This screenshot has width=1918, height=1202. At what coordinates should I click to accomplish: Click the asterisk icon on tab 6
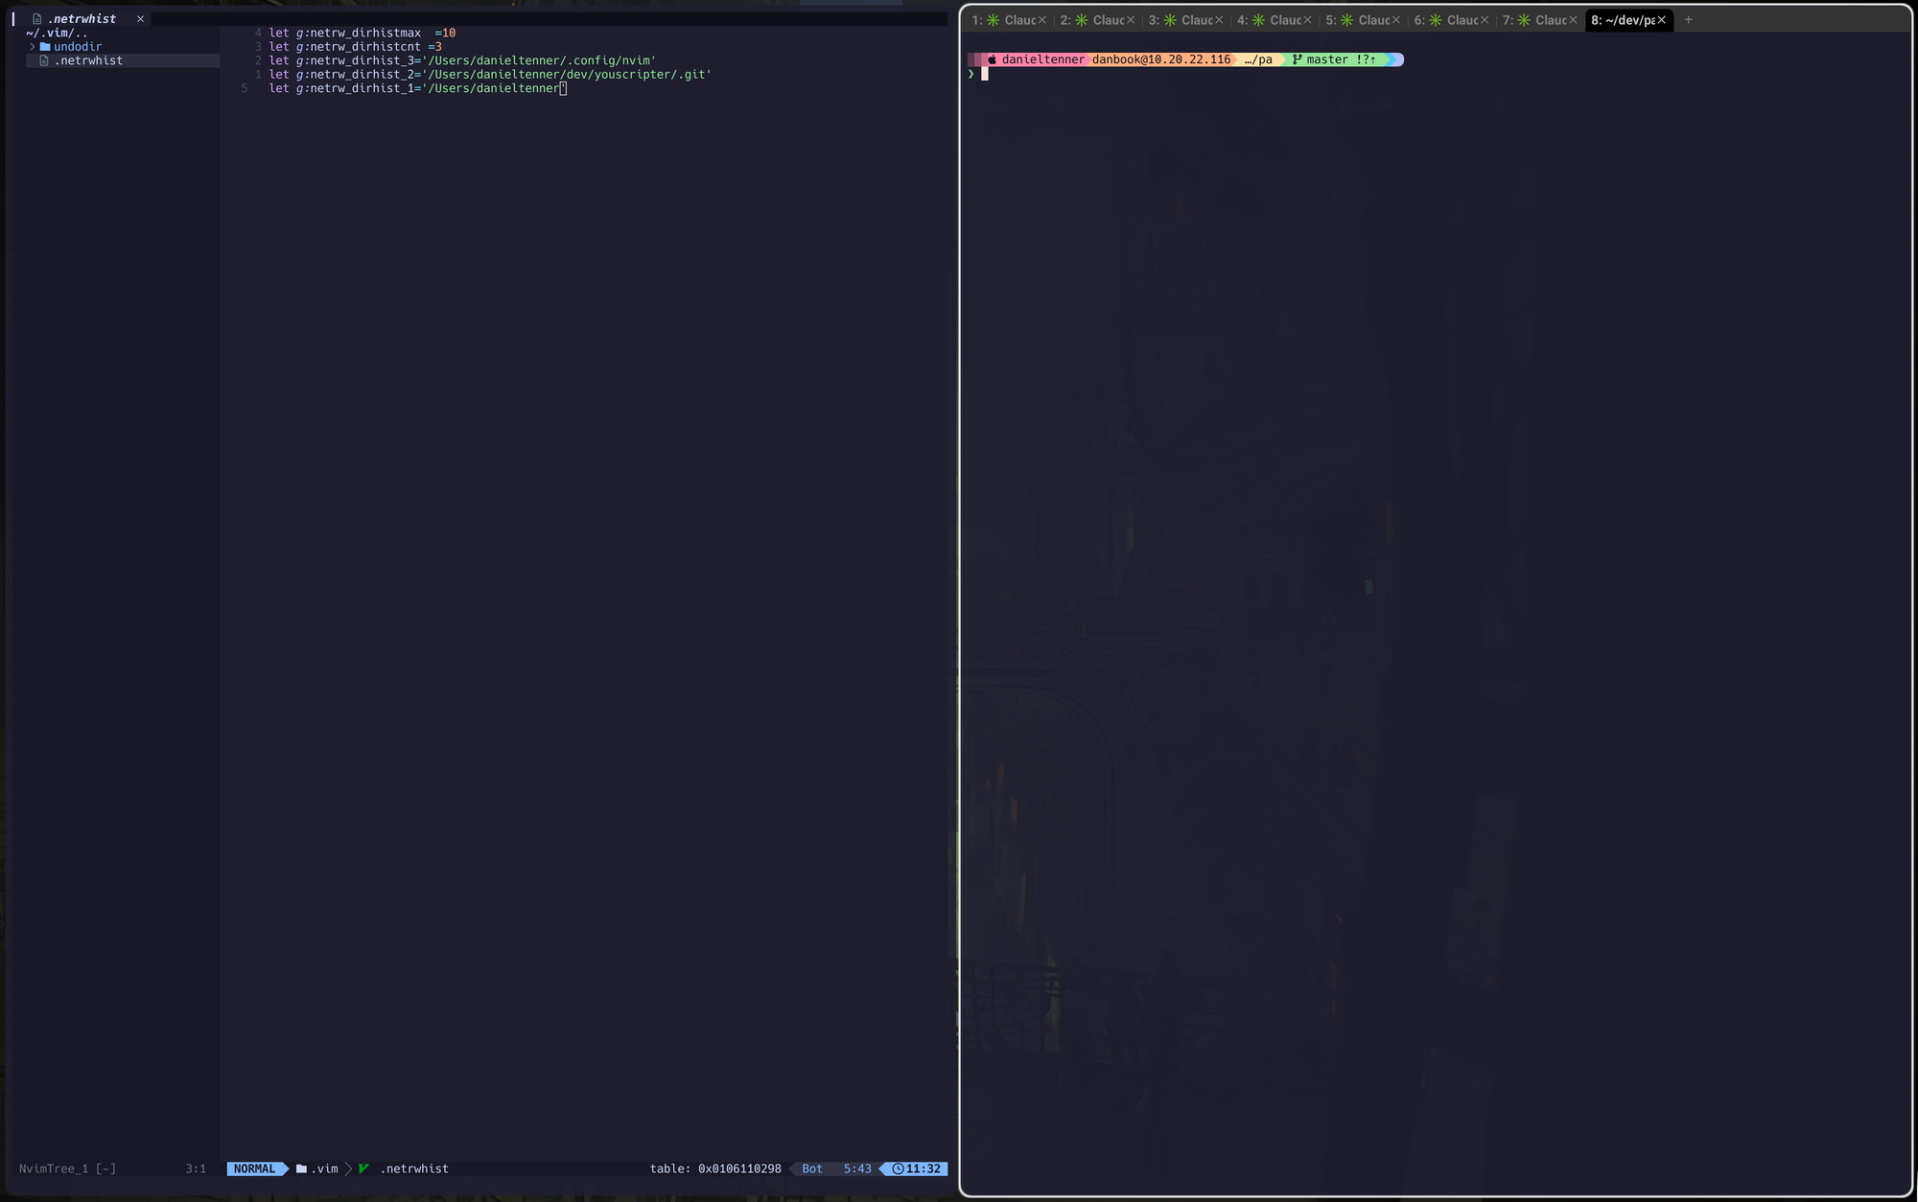click(x=1436, y=20)
